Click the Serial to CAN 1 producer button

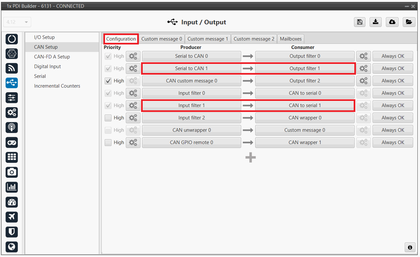point(191,68)
